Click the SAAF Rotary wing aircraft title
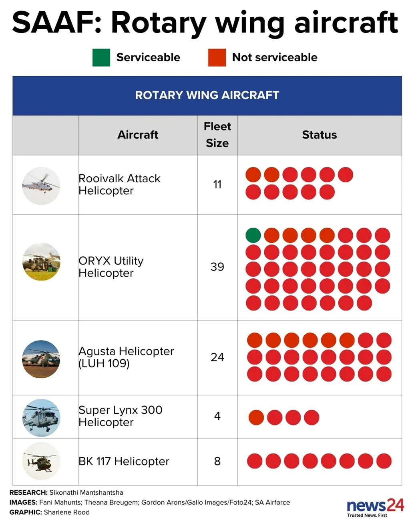The height and width of the screenshot is (524, 410). pyautogui.click(x=205, y=22)
